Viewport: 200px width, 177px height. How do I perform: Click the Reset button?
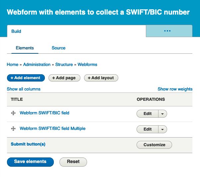coord(73,162)
